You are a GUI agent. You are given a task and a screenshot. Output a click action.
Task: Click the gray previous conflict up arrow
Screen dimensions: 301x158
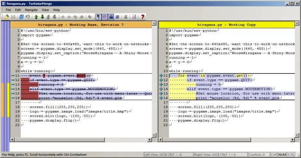click(48, 17)
